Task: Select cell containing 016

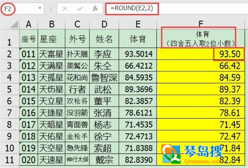Action: pos(29,113)
